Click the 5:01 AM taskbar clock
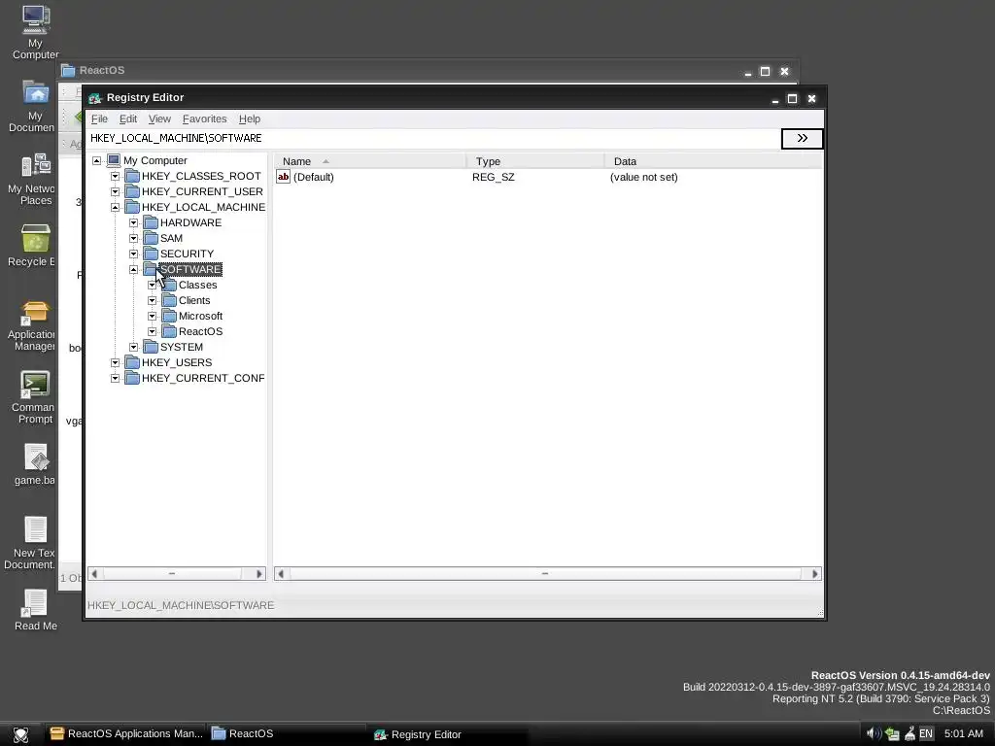 point(963,734)
